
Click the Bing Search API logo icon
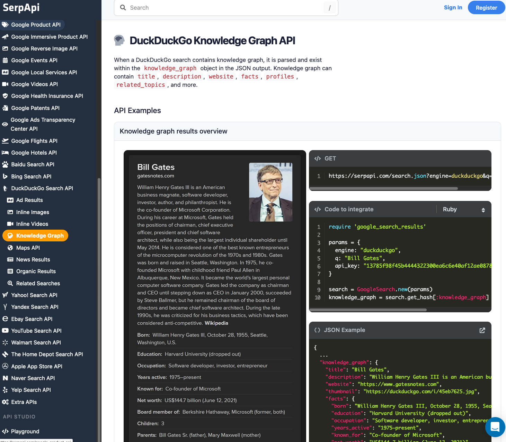point(5,176)
